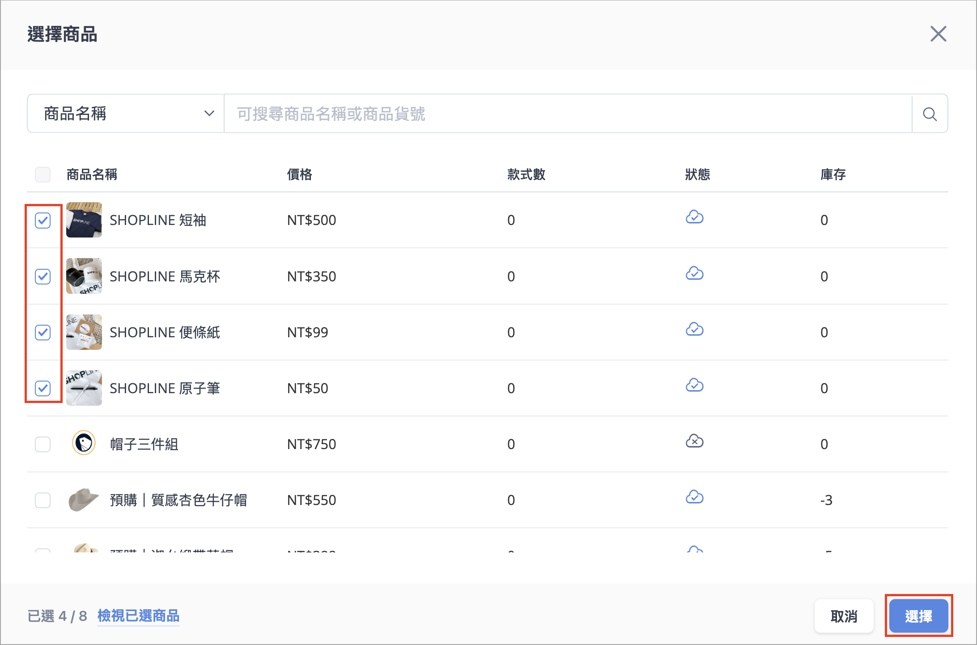977x645 pixels.
Task: Click status cloud icon for SHOPLINE 短袖
Action: [694, 217]
